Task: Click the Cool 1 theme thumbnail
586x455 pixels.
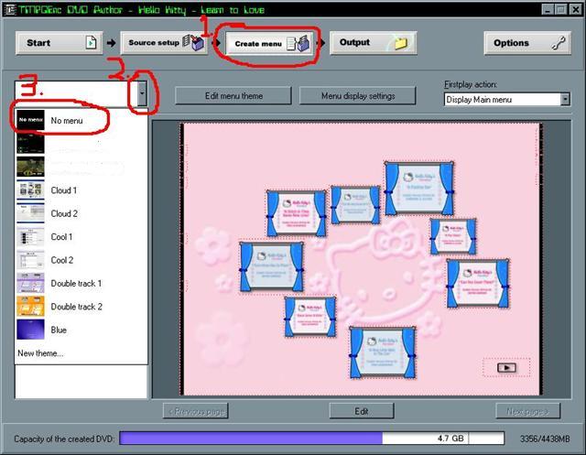Action: tap(30, 237)
